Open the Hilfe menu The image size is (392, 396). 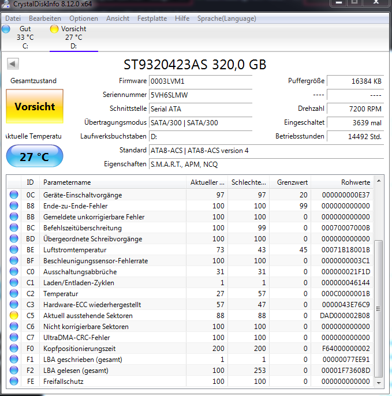pos(182,18)
